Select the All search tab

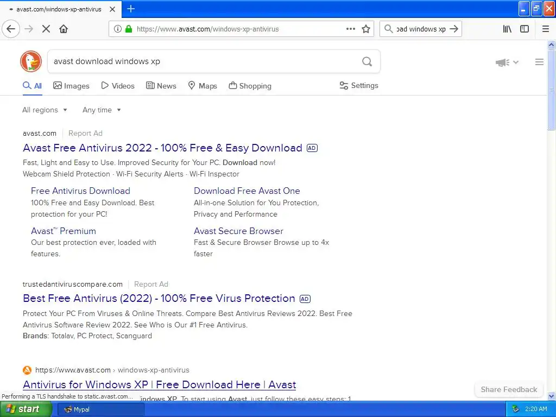click(32, 86)
